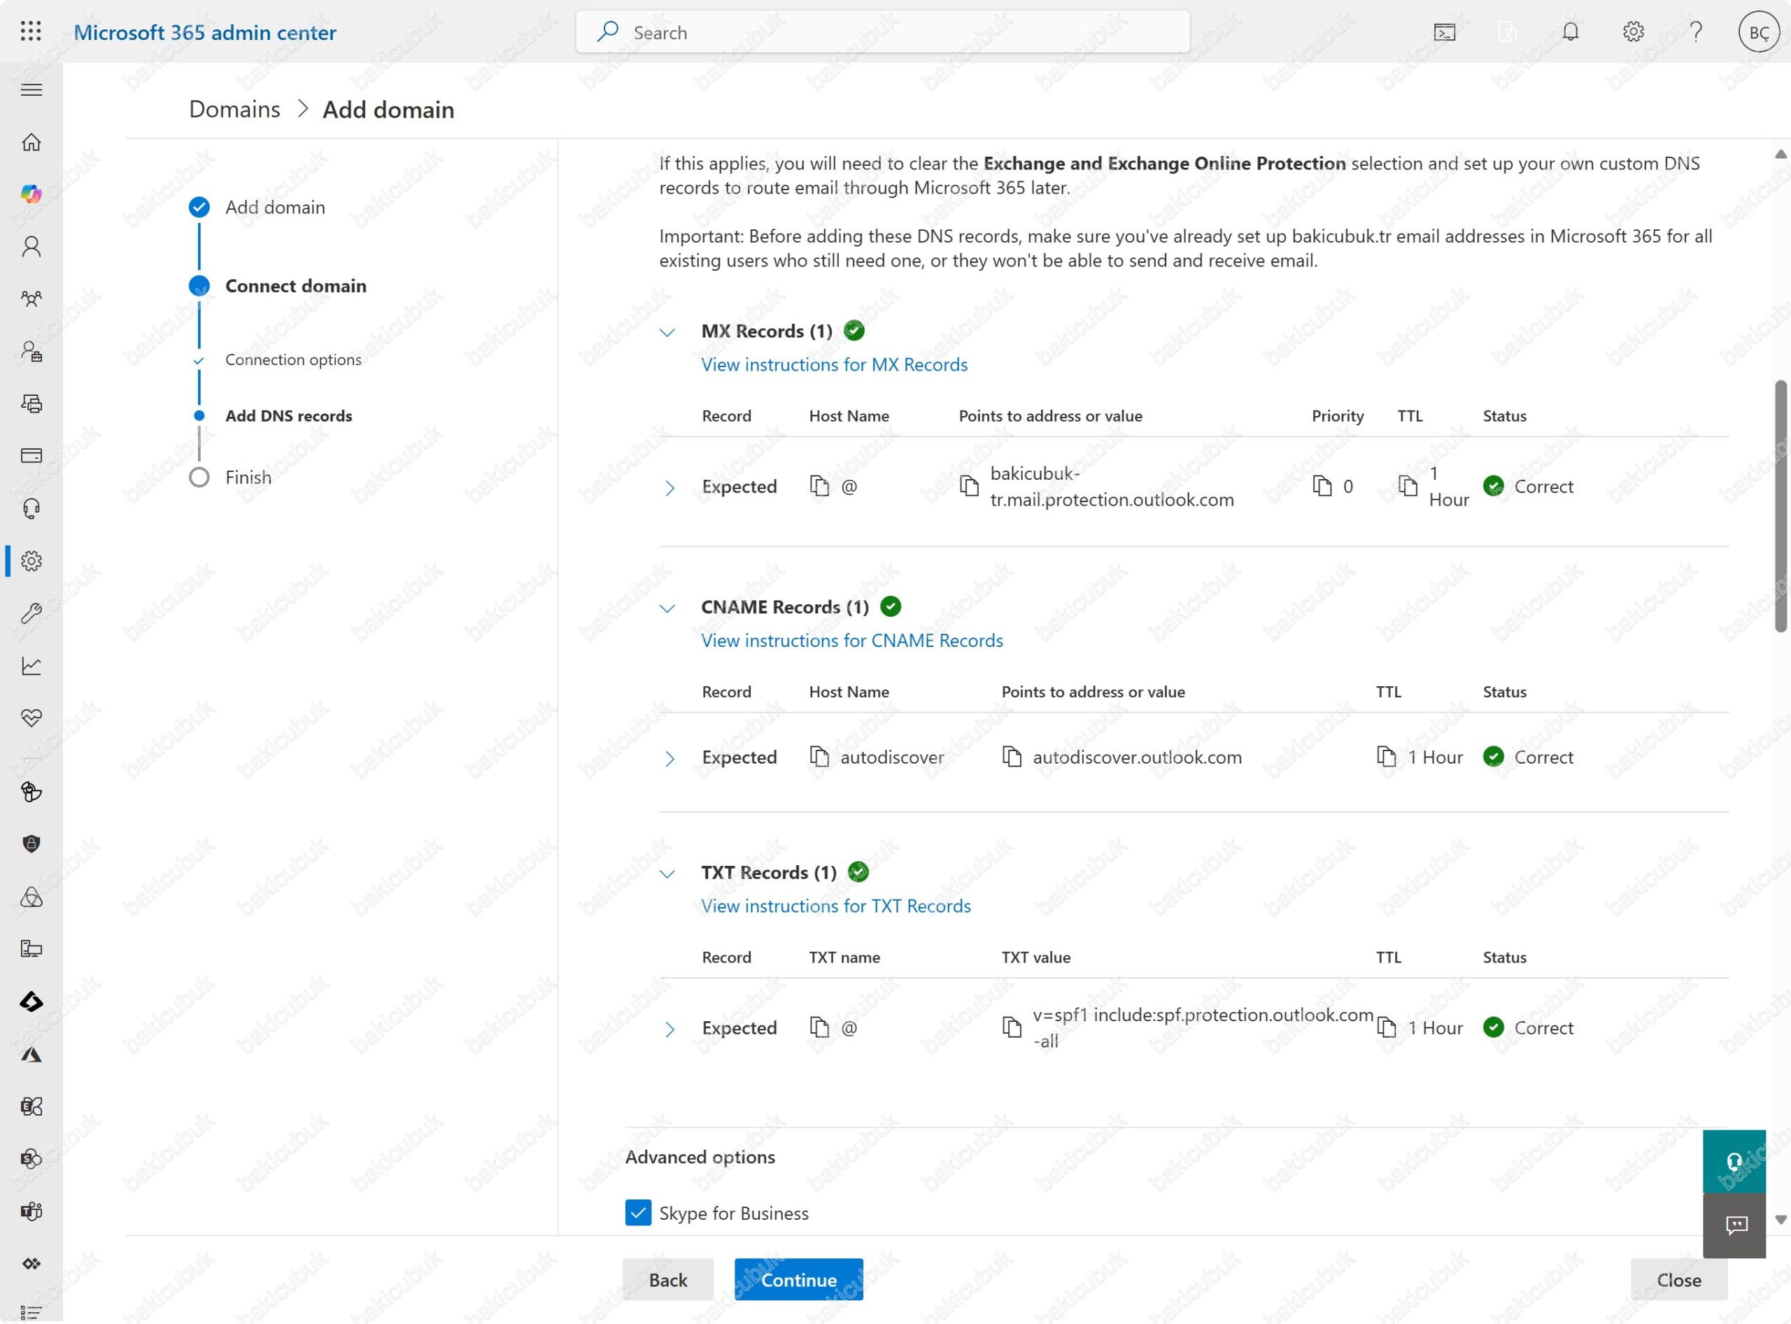This screenshot has height=1324, width=1791.
Task: Go to Domains breadcrumb
Action: click(x=234, y=109)
